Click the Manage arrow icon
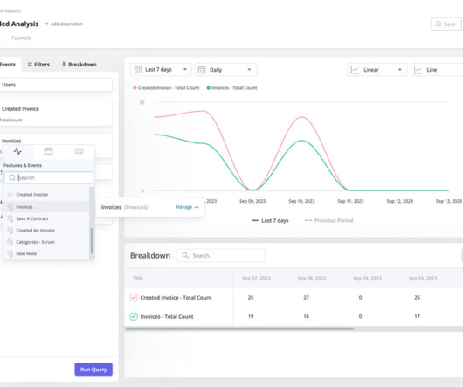Viewport: 463px width, 387px height. click(x=196, y=207)
